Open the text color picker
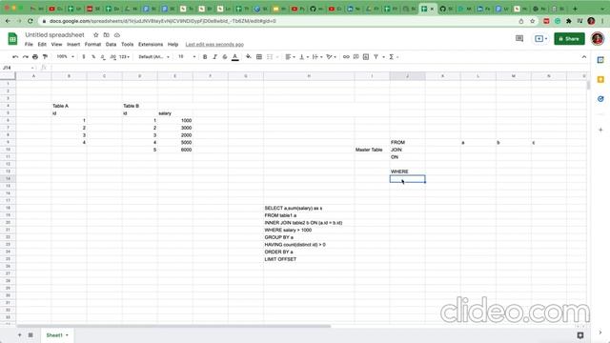610x343 pixels. 235,57
